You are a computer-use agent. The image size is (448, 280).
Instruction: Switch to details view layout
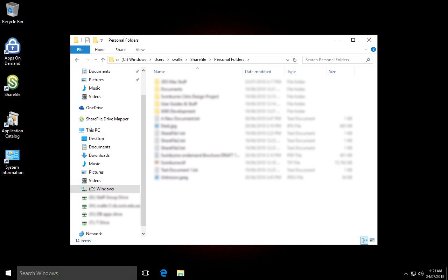(x=364, y=240)
